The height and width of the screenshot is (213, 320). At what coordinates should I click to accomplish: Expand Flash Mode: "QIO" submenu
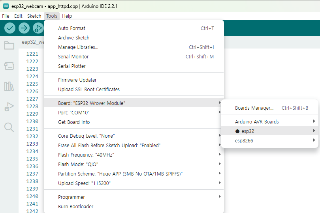click(x=134, y=164)
